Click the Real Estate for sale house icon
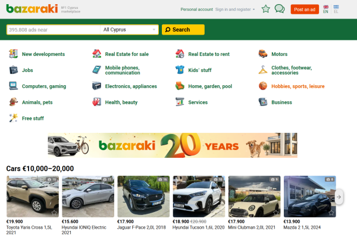Image resolution: width=357 pixels, height=240 pixels. point(96,54)
